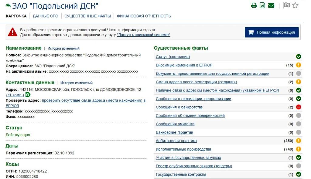The width and height of the screenshot is (311, 179).
Task: Click orange warning icon for Смена адреса row
Action: [x=299, y=82]
